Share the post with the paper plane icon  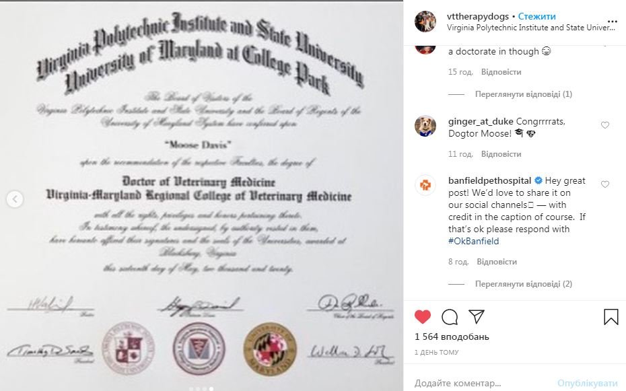[x=477, y=316]
